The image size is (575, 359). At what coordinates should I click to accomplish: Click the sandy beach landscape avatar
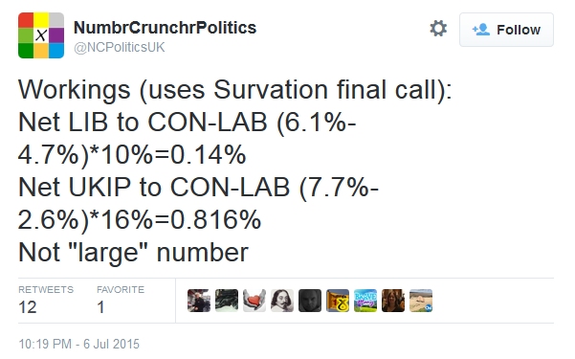point(421,301)
